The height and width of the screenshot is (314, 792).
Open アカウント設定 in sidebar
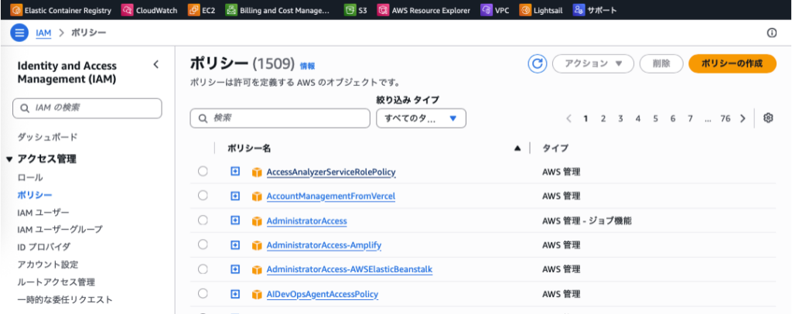tap(48, 265)
